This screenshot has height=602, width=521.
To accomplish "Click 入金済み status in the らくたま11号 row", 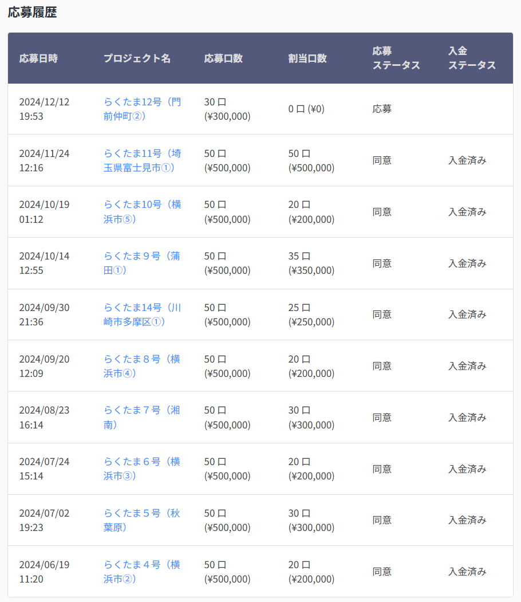I will (x=467, y=160).
